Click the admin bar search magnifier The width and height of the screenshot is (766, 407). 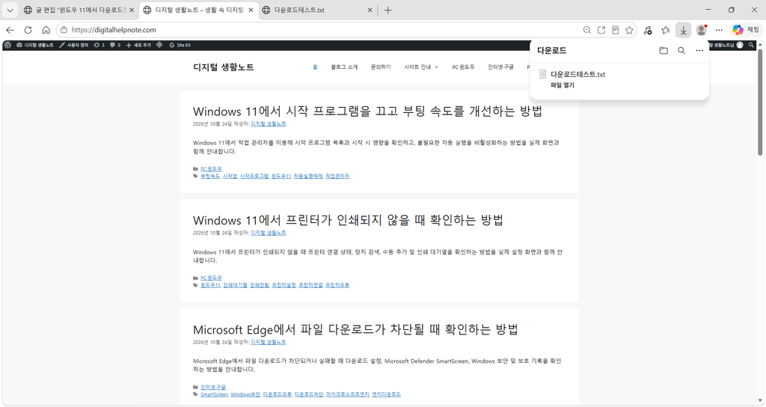click(x=751, y=45)
